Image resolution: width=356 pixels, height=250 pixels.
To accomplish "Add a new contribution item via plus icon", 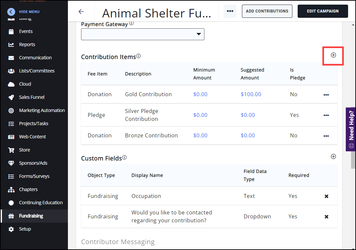I will click(x=333, y=55).
